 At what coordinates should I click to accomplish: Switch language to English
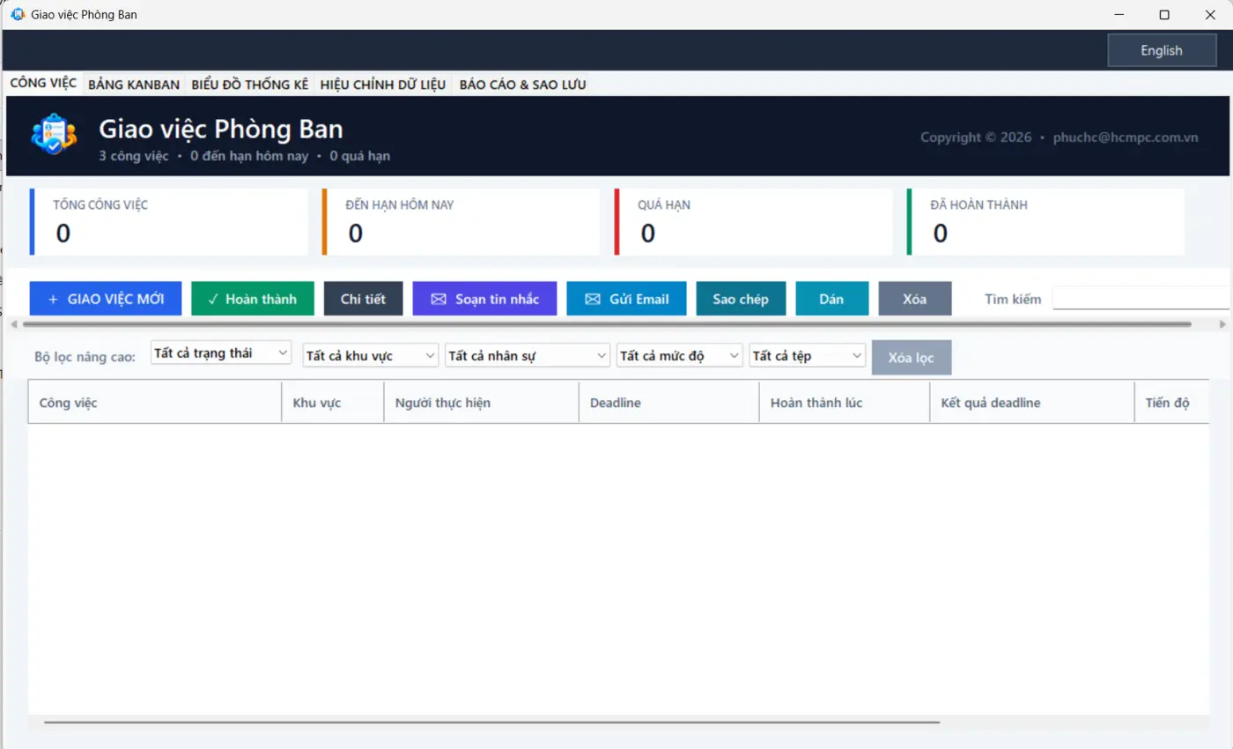pos(1161,50)
